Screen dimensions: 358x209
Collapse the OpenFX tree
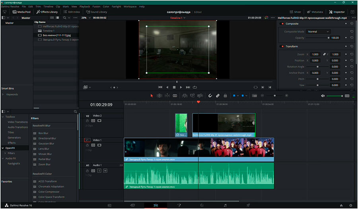point(3,148)
